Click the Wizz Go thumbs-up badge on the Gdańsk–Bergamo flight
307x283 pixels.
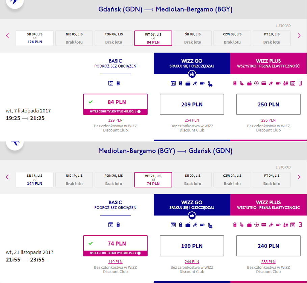coord(192,74)
